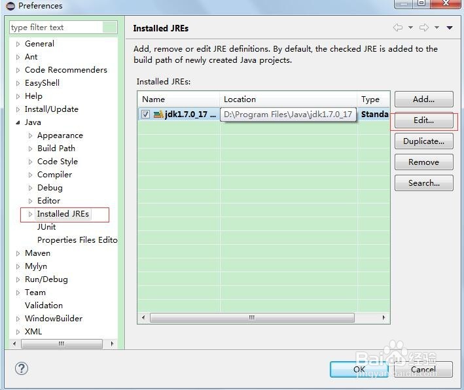Screen dimensions: 464x390
Task: Click the Remove button
Action: click(424, 162)
